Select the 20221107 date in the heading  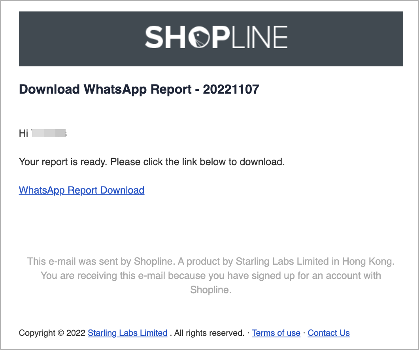pyautogui.click(x=231, y=89)
